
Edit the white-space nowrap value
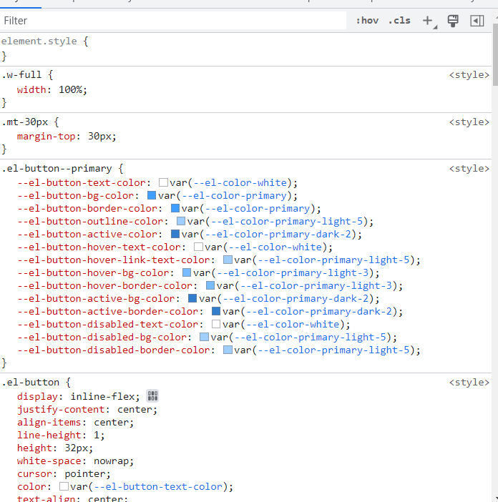click(x=112, y=461)
